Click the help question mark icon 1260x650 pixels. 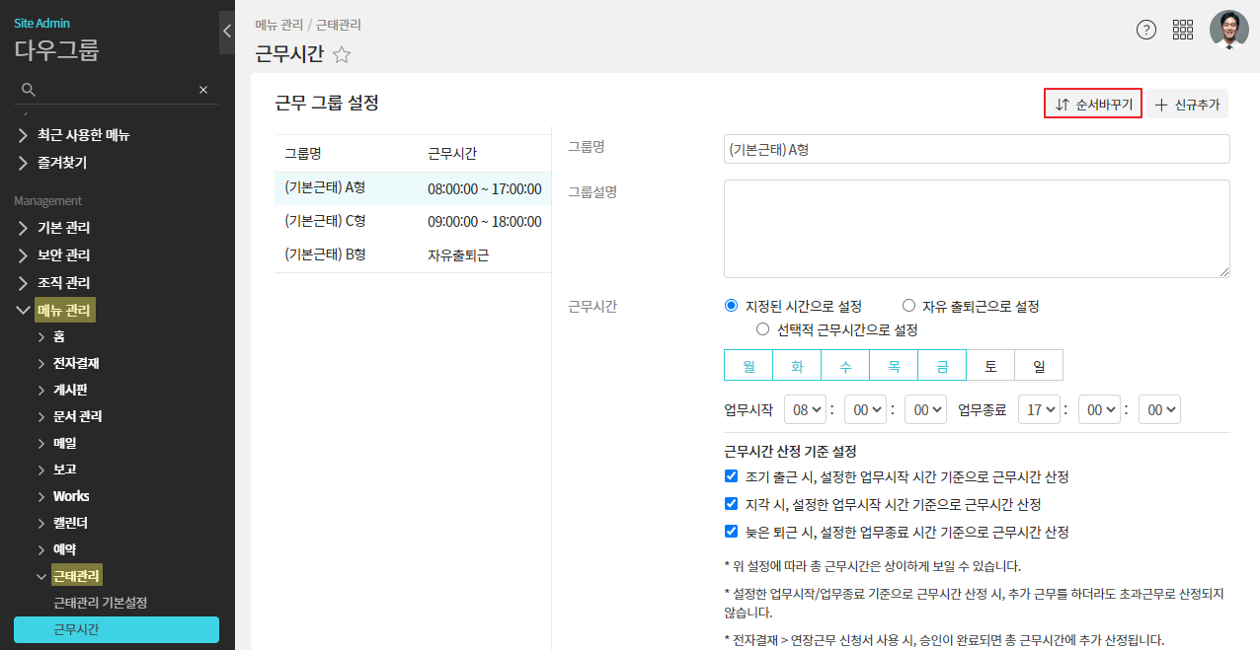point(1145,30)
